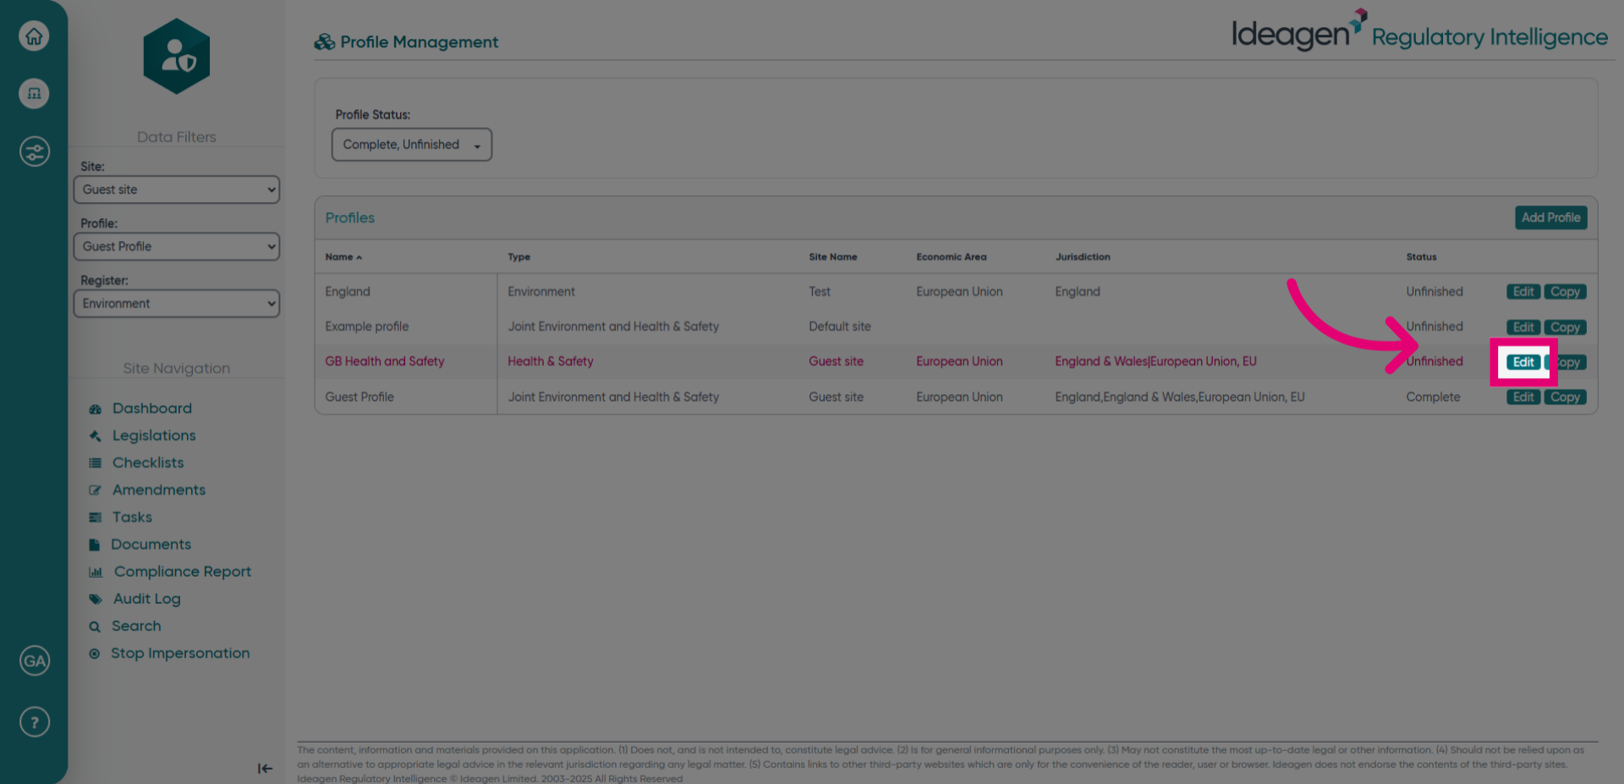The width and height of the screenshot is (1624, 784).
Task: Sort the table by Name column
Action: coord(343,257)
